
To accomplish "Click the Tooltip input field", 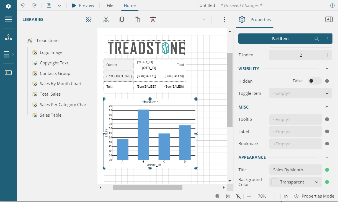I will 296,119.
